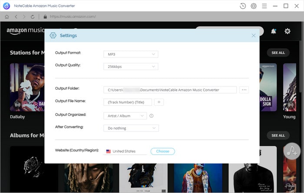The height and width of the screenshot is (193, 304).
Task: Click the Stations for section heading
Action: (x=27, y=53)
